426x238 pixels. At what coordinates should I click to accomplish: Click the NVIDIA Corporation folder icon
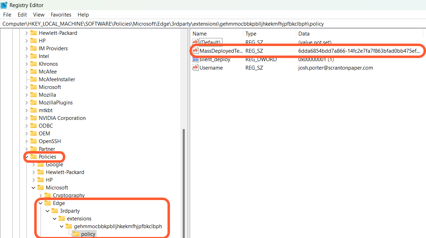click(x=34, y=118)
